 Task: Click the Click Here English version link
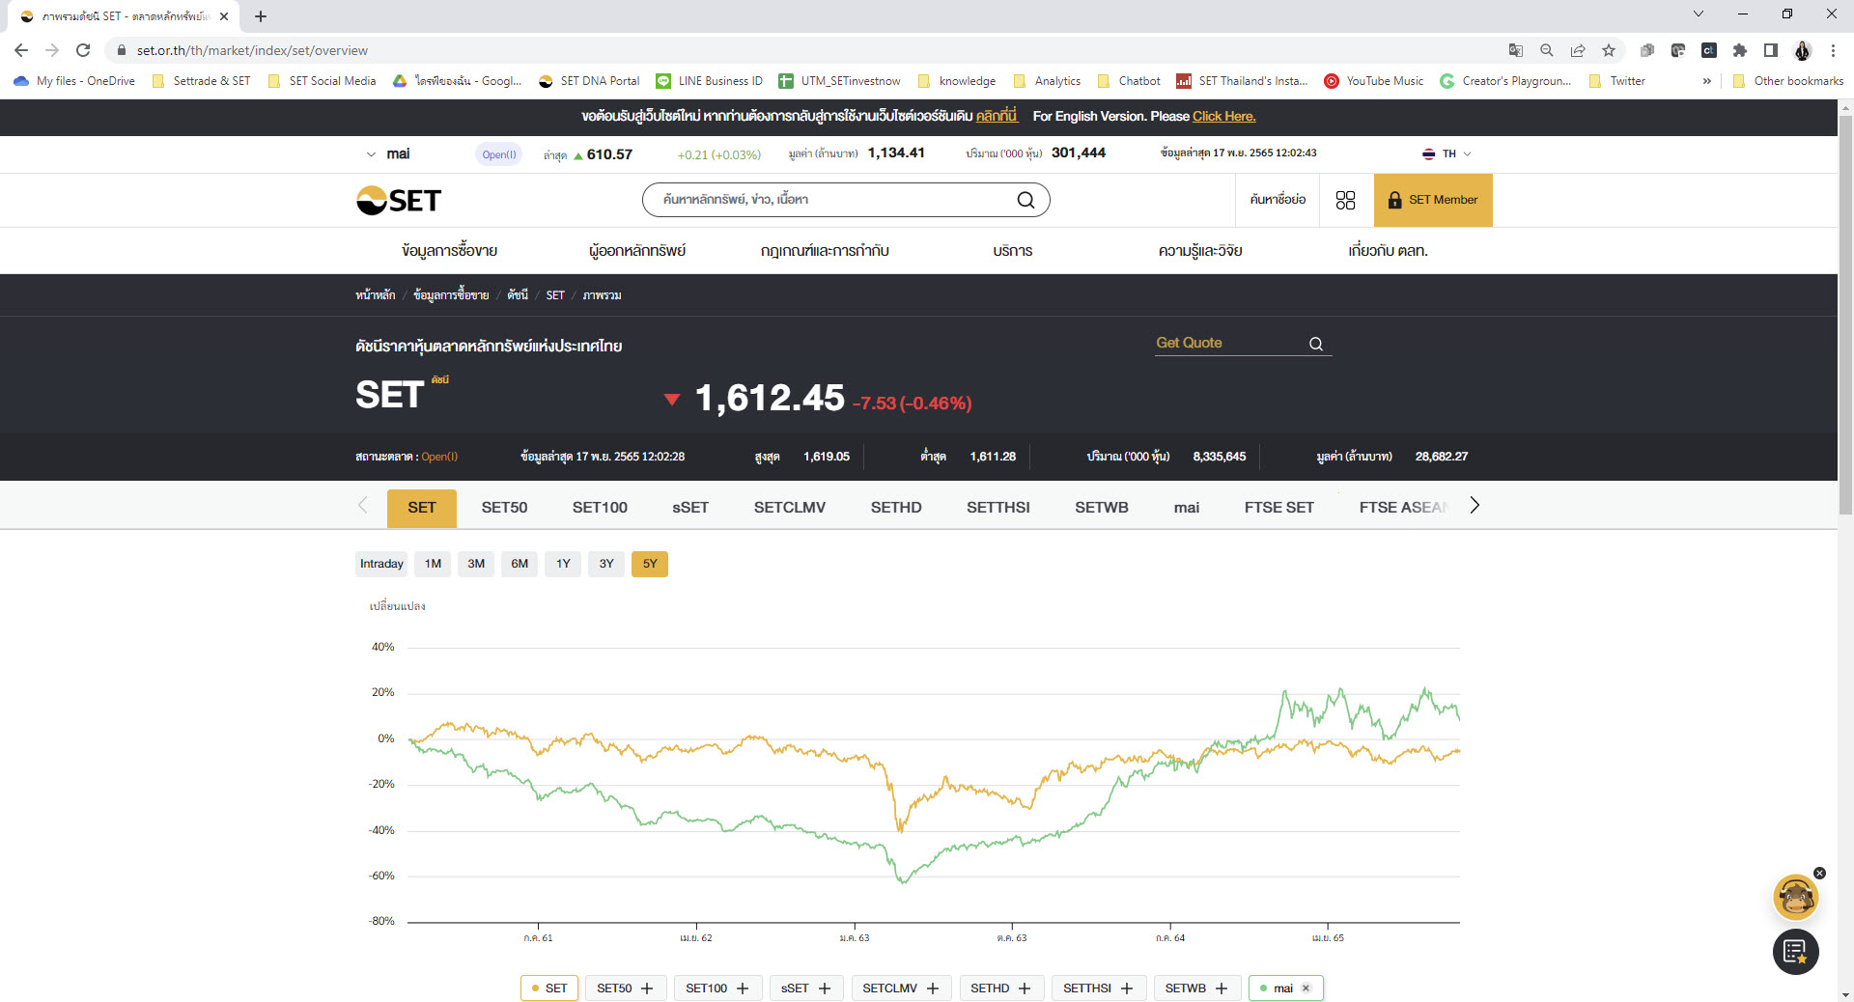1223,116
